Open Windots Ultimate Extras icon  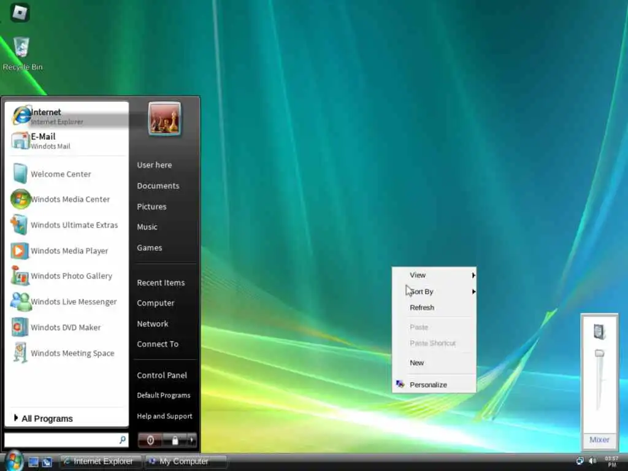(19, 224)
